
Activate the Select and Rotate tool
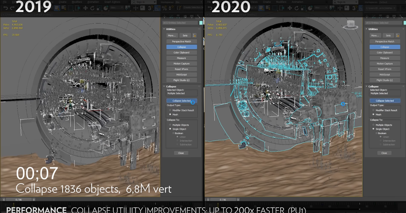tap(92, 7)
